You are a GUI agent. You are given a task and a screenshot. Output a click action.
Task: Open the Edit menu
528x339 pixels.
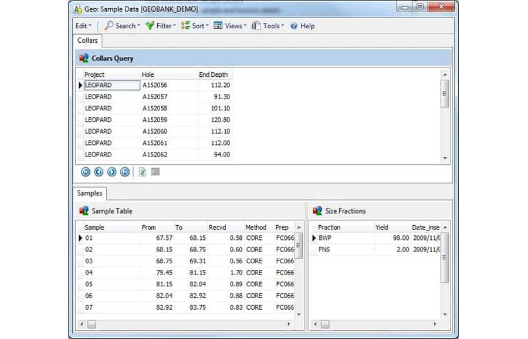(82, 26)
